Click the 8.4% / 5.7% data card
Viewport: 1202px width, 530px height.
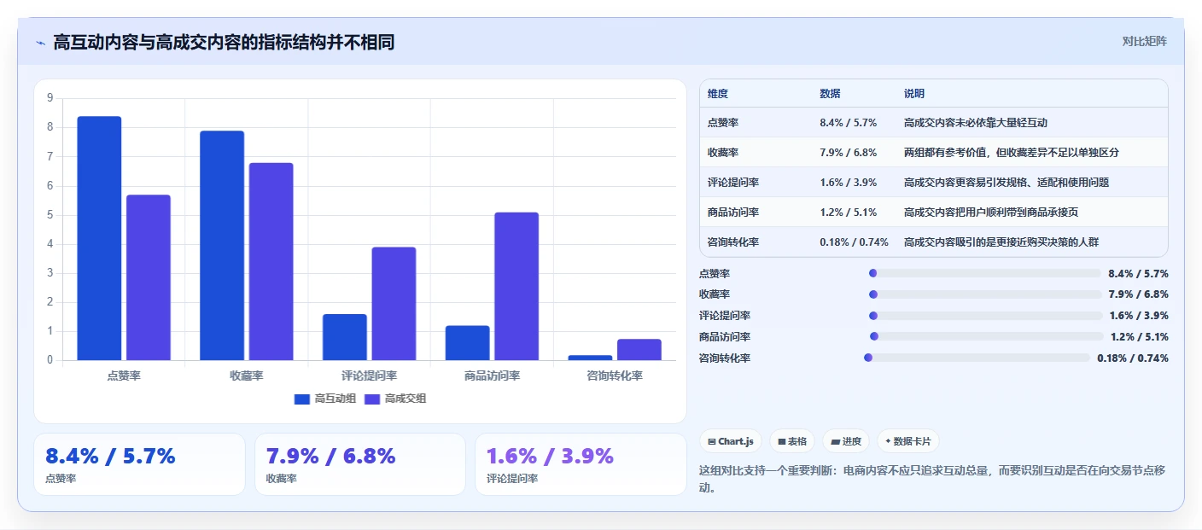(x=139, y=464)
